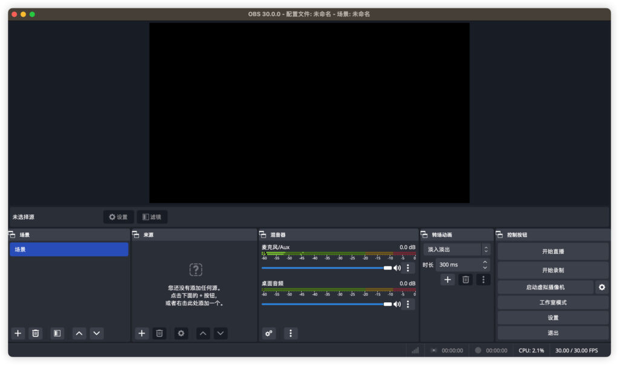Start recording with the 开始录制 button
Image resolution: width=619 pixels, height=365 pixels.
pos(553,270)
